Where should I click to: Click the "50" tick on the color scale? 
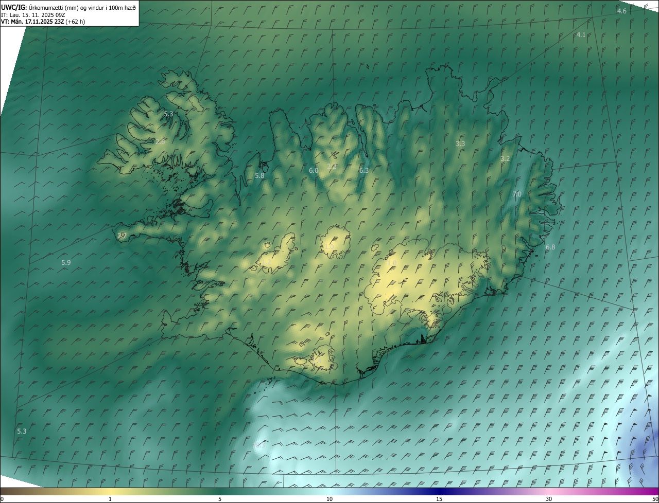coord(655,499)
